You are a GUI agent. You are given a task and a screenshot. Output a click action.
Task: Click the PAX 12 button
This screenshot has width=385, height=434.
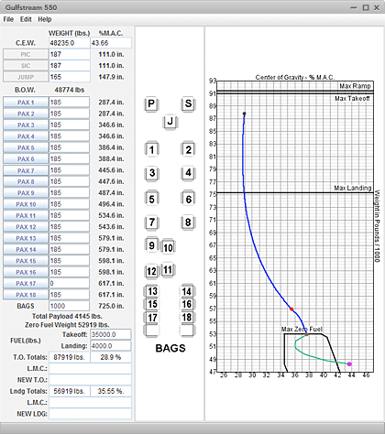point(26,227)
